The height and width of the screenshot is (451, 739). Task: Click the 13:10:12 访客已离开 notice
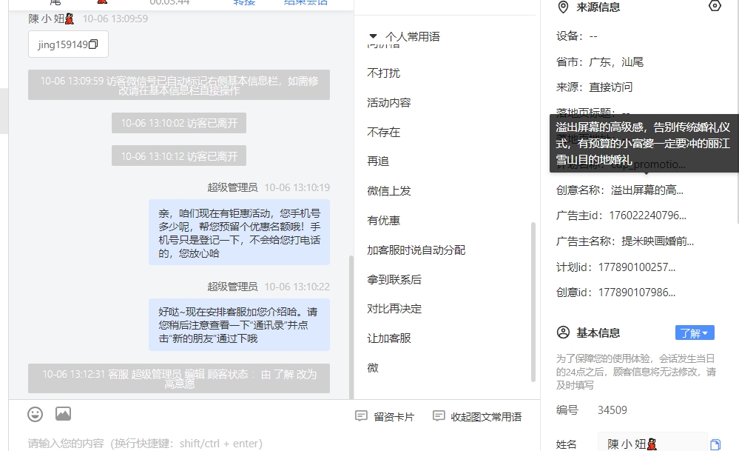coord(179,156)
